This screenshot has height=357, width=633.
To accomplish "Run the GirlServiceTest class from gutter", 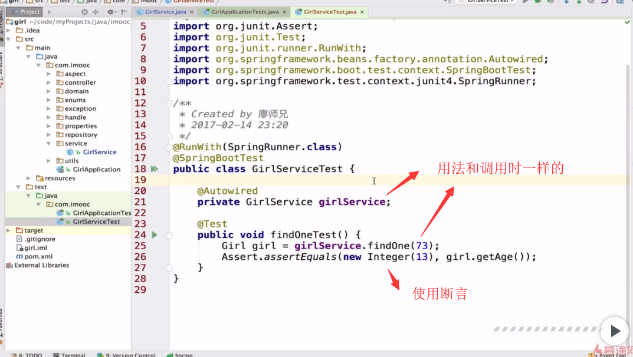I will click(x=154, y=169).
